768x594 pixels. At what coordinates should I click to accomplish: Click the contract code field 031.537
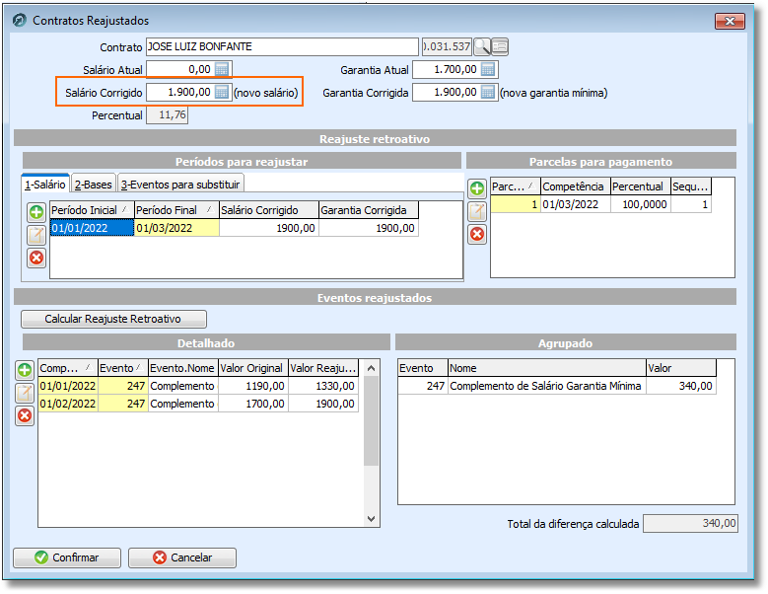click(447, 46)
